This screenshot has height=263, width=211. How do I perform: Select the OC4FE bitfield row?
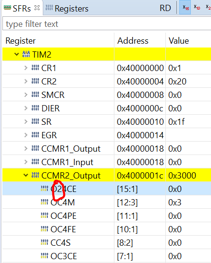point(107,229)
